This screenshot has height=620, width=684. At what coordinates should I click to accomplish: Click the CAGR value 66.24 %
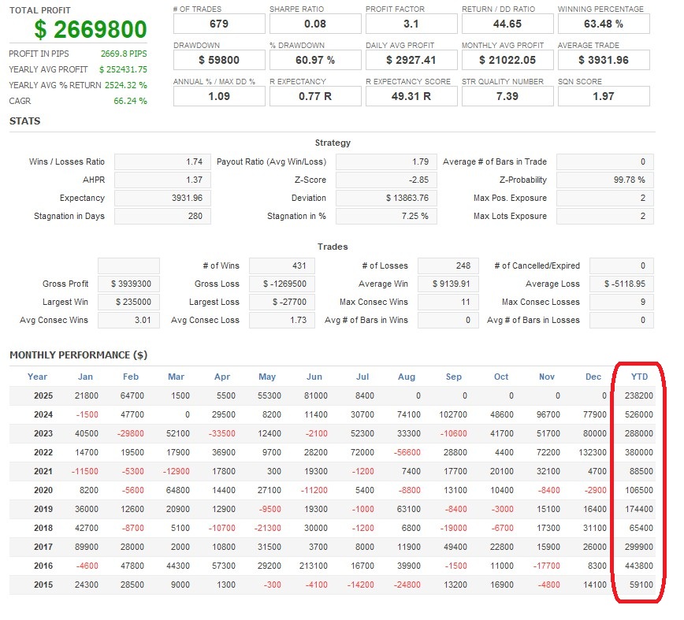131,101
